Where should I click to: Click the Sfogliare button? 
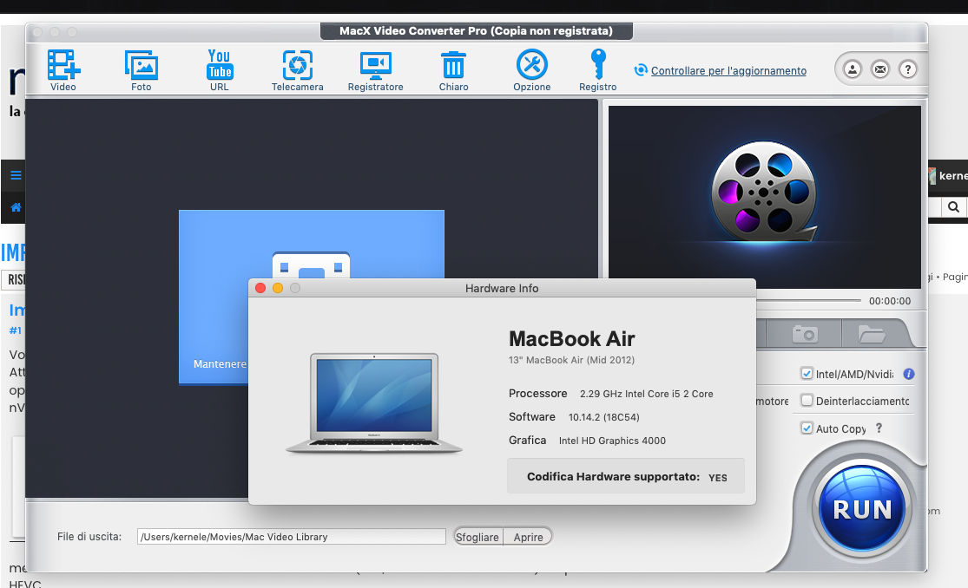(x=477, y=537)
